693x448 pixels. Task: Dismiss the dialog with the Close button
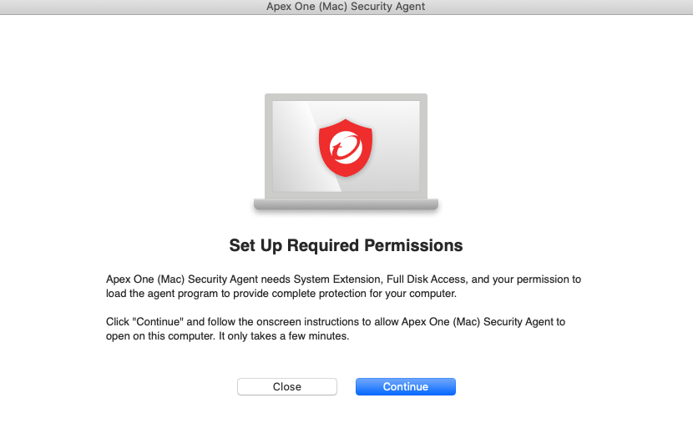(287, 386)
